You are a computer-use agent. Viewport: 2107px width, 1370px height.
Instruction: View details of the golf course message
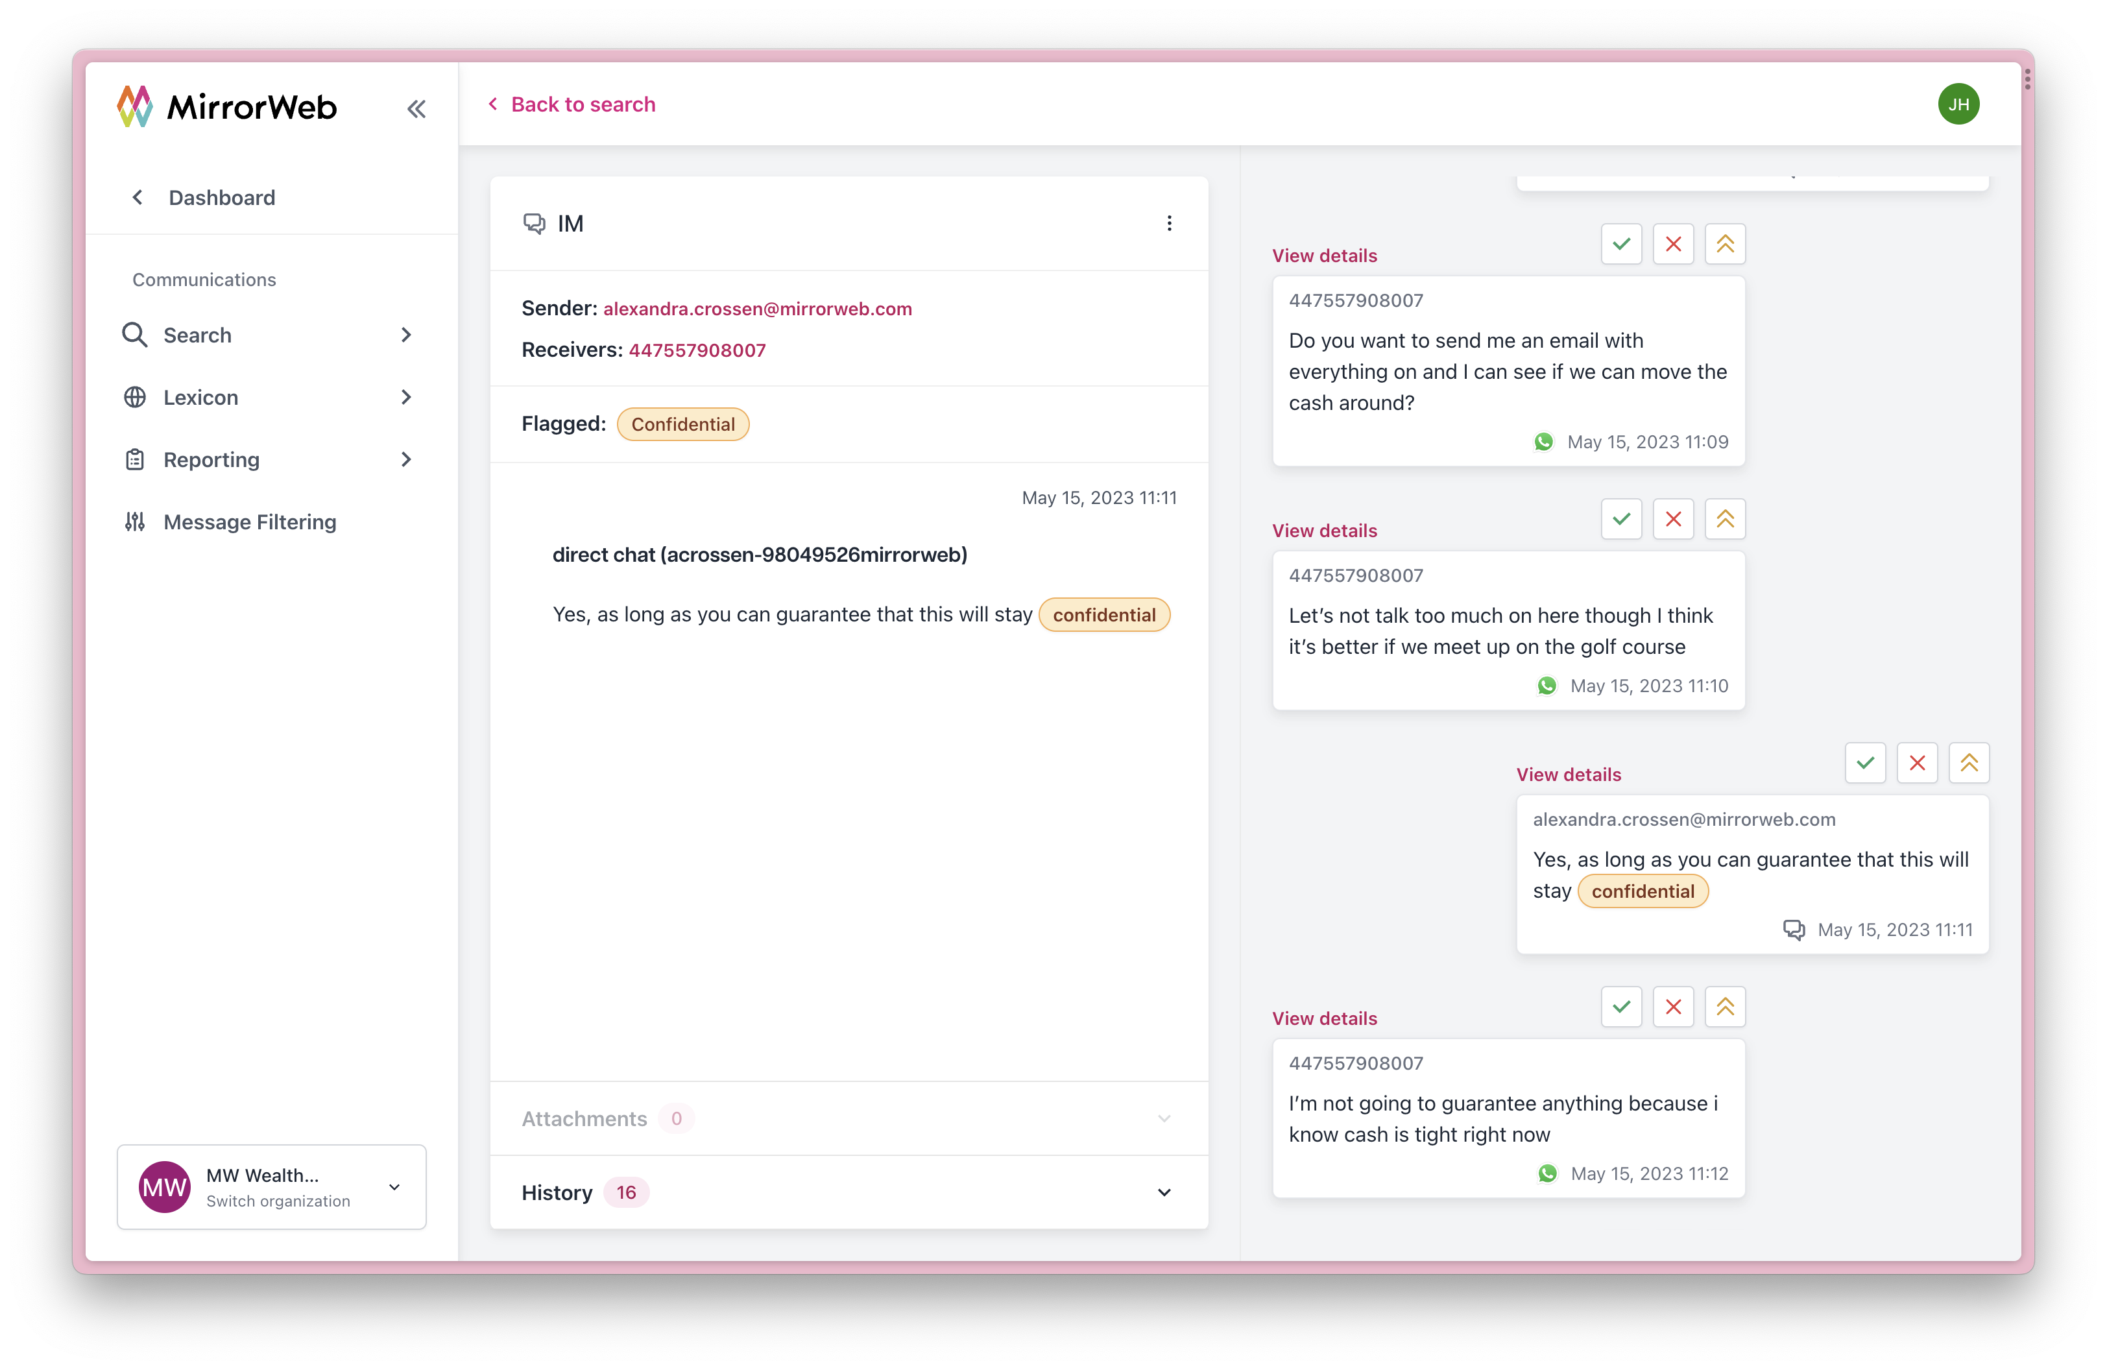coord(1323,531)
